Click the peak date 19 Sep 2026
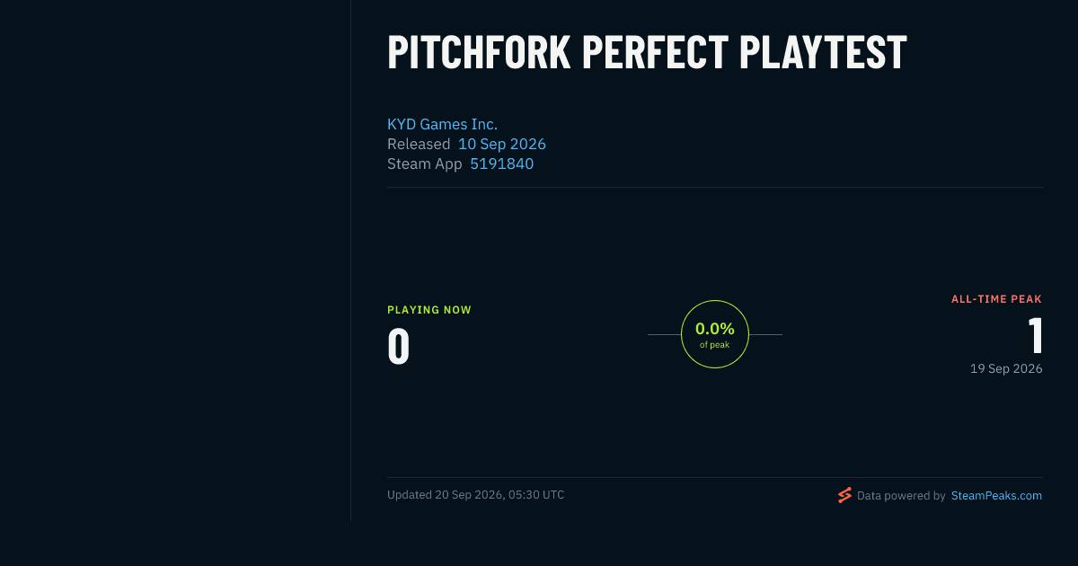The height and width of the screenshot is (566, 1078). coord(1006,368)
